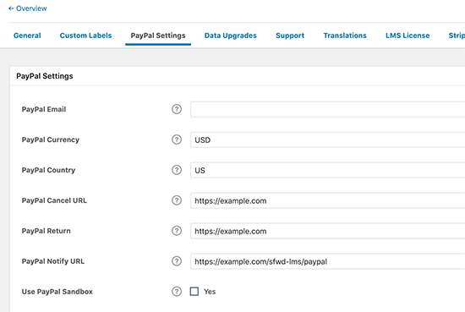The height and width of the screenshot is (312, 465).
Task: Click the PayPal Return label
Action: pyautogui.click(x=46, y=231)
